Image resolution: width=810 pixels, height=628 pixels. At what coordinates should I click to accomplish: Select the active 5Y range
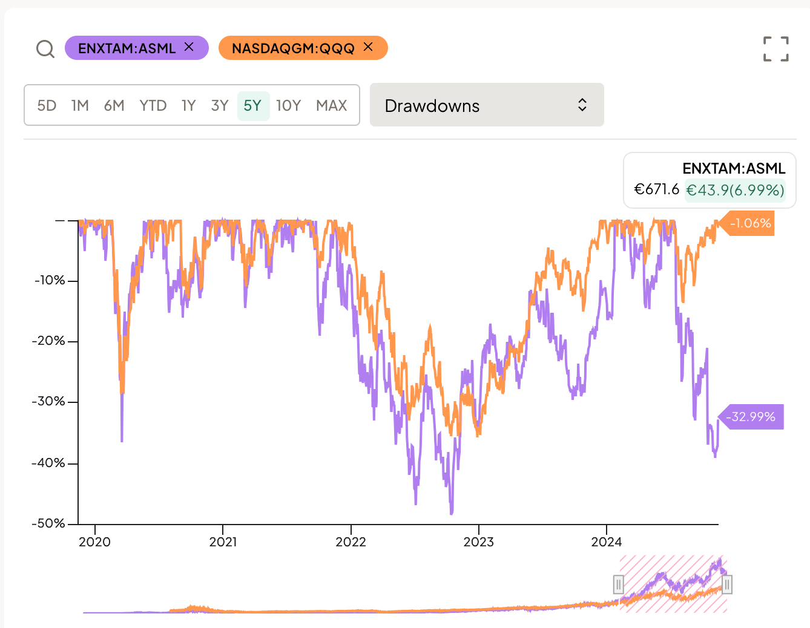click(x=253, y=106)
